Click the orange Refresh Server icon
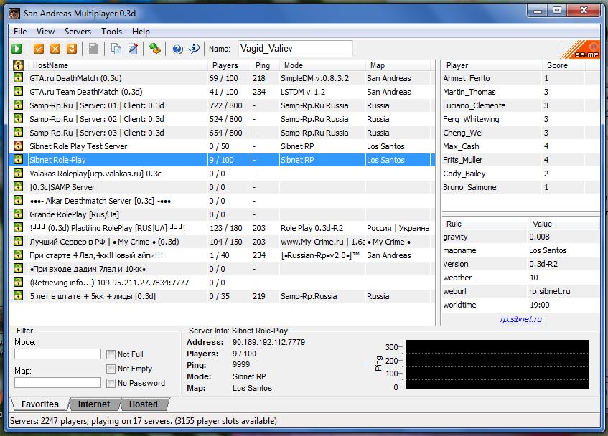This screenshot has width=608, height=436. tap(72, 49)
